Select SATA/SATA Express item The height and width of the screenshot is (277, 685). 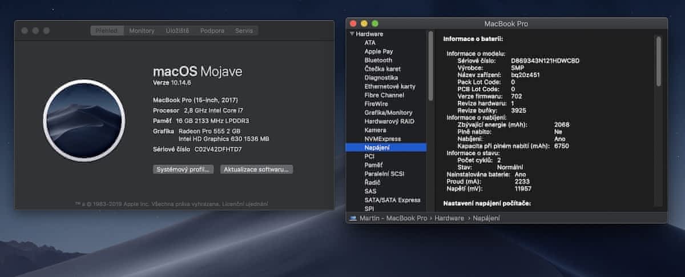coord(392,200)
